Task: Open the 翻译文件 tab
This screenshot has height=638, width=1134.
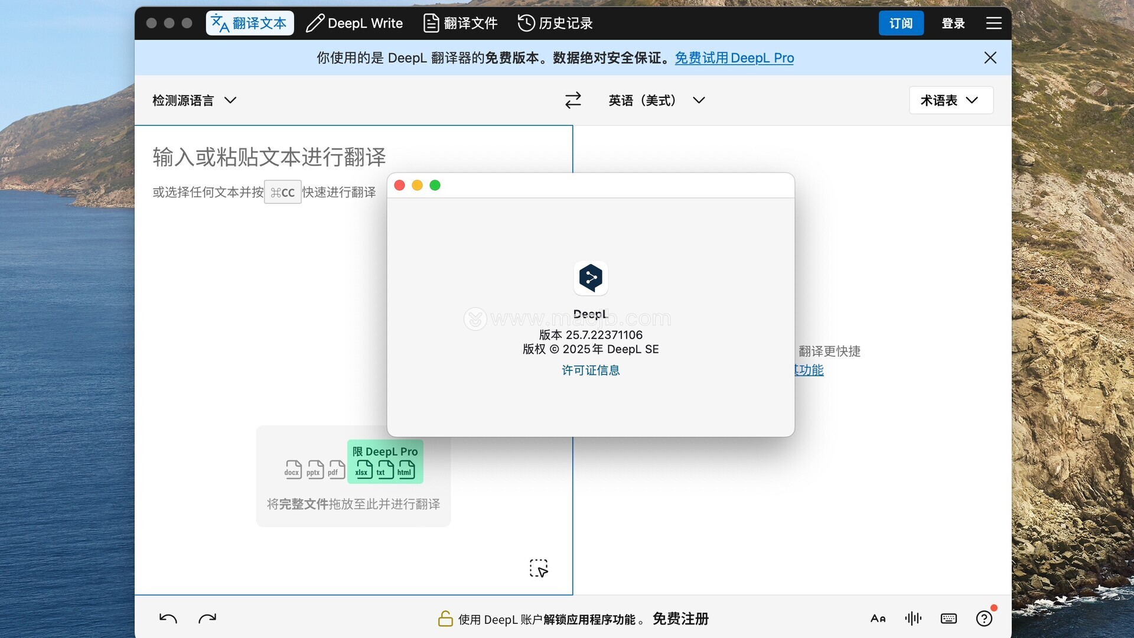Action: (x=461, y=23)
